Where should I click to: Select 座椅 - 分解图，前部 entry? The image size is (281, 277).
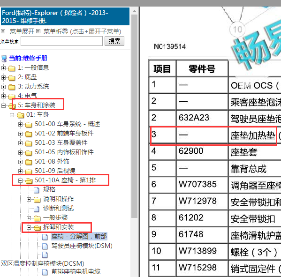(x=79, y=237)
